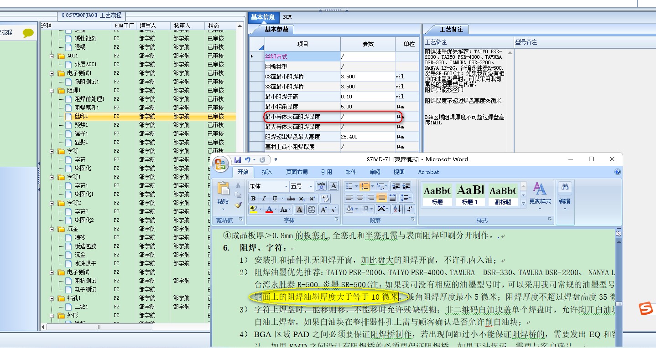Viewport: 656px width, 348px height.
Task: Apply red font color
Action: (269, 210)
